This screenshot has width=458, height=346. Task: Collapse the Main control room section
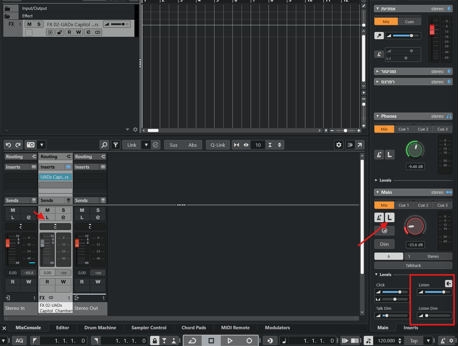tap(378, 192)
